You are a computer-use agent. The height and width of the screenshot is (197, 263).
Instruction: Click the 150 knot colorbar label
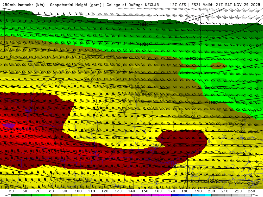pyautogui.click(x=145, y=191)
